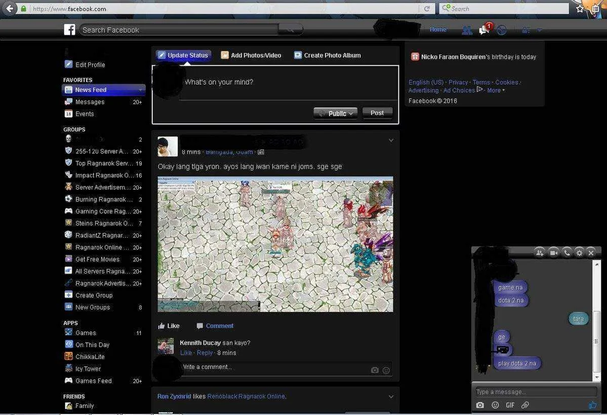Open Renoblack Ragnarok Online page link
This screenshot has height=415, width=607.
(x=246, y=396)
